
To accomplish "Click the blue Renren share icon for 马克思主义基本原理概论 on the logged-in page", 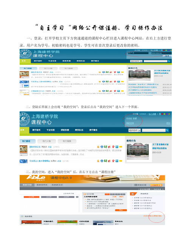I will coord(102,161).
